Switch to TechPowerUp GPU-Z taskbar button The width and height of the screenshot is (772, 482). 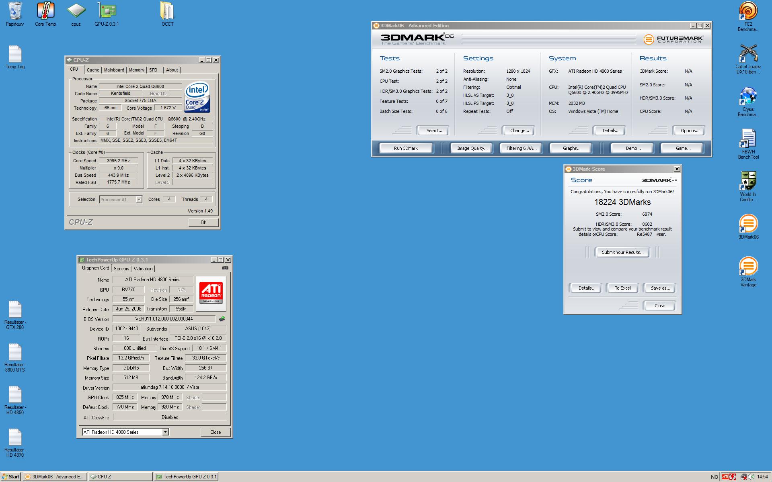click(x=186, y=477)
